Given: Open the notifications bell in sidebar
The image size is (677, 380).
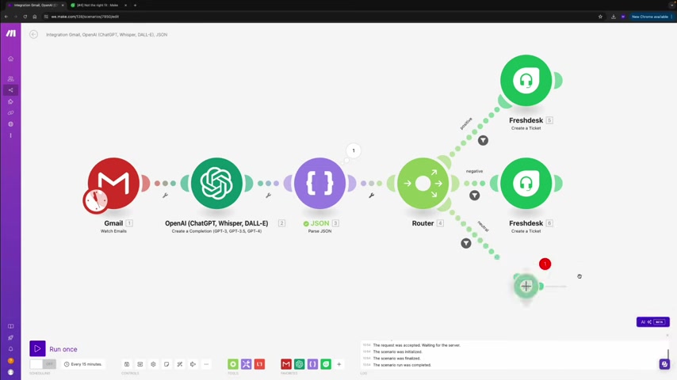Looking at the screenshot, I should pyautogui.click(x=11, y=349).
